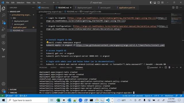Switch to the Welcome tab
Viewport: 184px width, 103px height.
pyautogui.click(x=45, y=8)
